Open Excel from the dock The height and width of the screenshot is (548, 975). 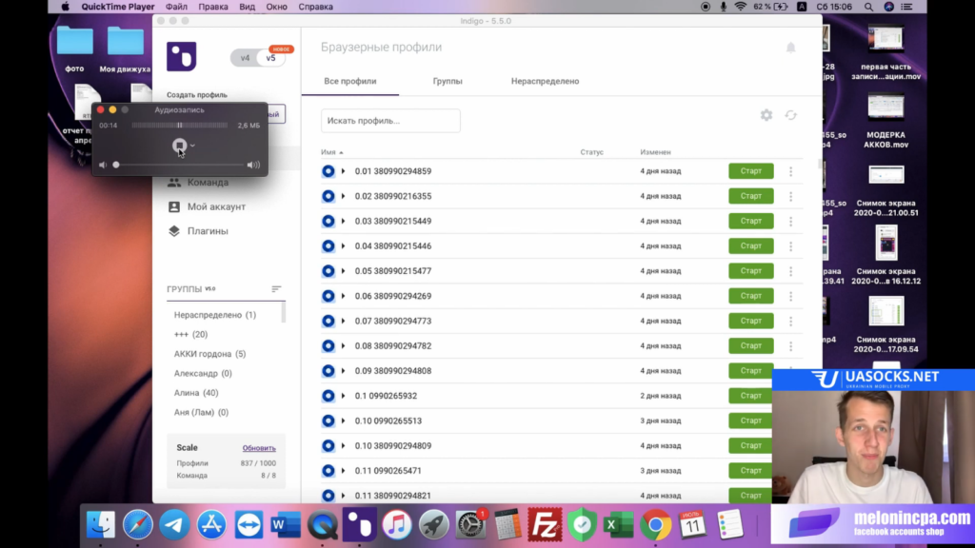coord(619,525)
